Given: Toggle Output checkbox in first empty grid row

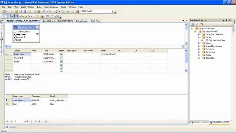Looking at the screenshot, I should tap(62, 65).
